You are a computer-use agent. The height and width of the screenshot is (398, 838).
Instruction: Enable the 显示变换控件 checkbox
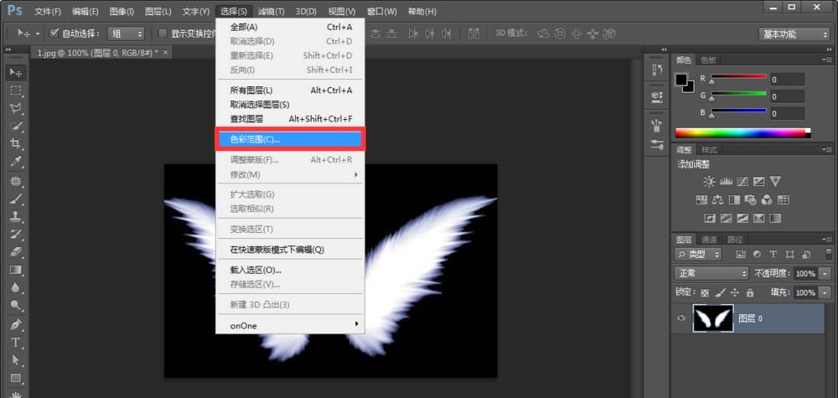coord(163,34)
